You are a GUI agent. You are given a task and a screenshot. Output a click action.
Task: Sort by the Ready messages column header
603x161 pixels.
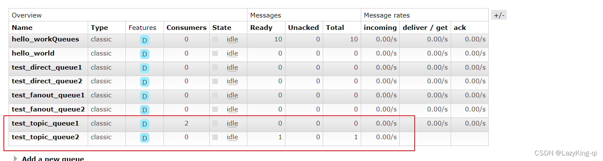coord(261,27)
